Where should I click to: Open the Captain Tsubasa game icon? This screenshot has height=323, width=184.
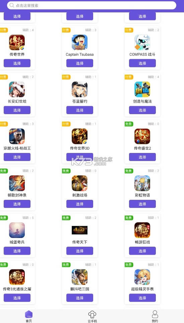coord(80,43)
